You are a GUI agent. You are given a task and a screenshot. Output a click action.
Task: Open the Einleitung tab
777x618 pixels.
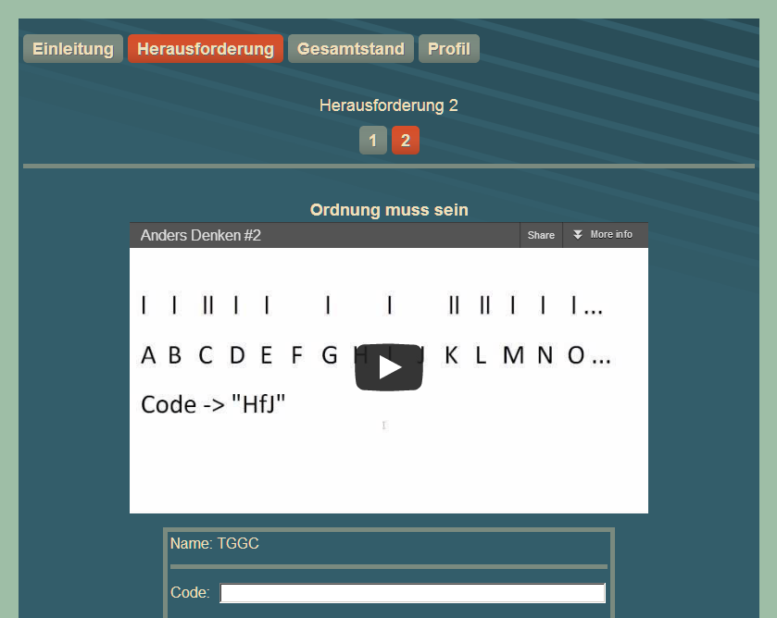tap(72, 49)
